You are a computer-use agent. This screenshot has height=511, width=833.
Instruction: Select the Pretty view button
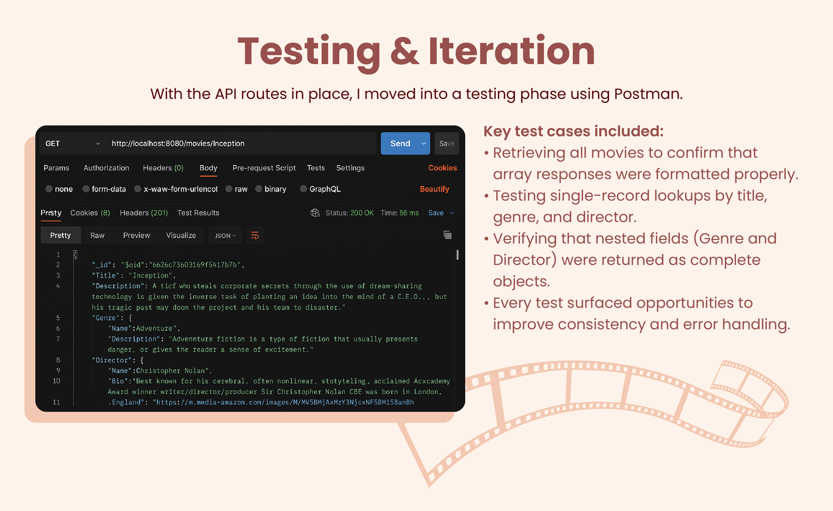tap(61, 235)
